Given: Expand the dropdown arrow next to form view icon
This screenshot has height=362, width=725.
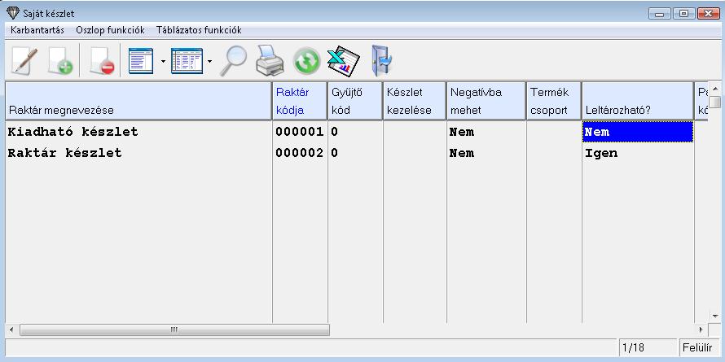Looking at the screenshot, I should point(163,61).
